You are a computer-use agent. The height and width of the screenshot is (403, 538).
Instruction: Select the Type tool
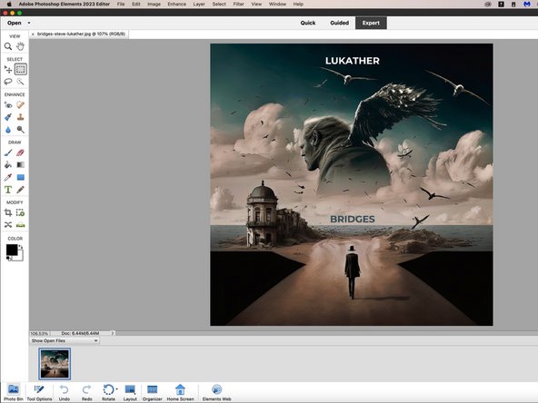[8, 190]
